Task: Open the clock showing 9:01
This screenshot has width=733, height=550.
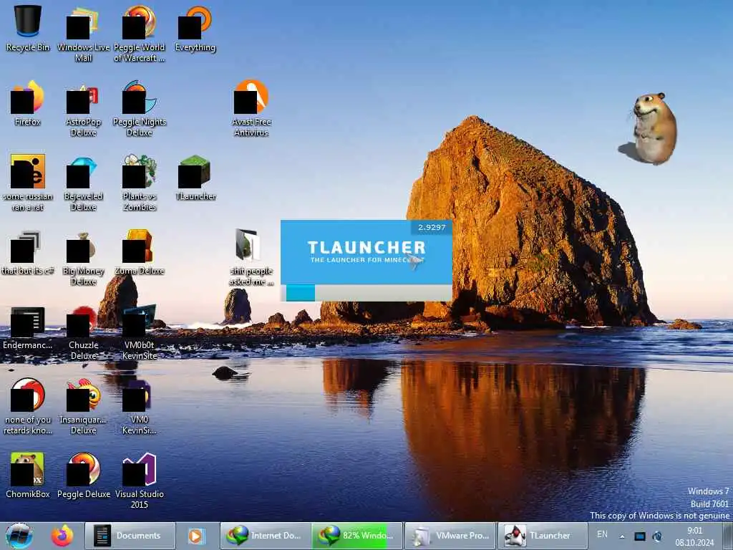Action: [694, 536]
